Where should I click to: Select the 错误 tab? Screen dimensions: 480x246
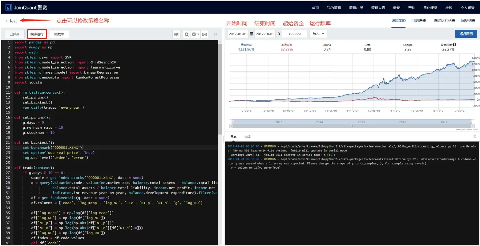pos(247,137)
